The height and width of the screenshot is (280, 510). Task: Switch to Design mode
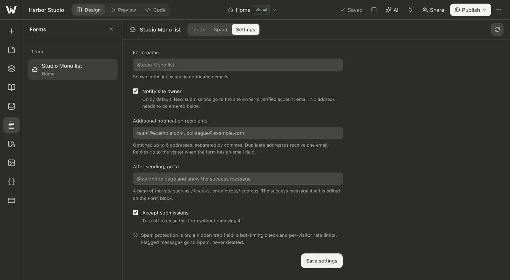89,10
